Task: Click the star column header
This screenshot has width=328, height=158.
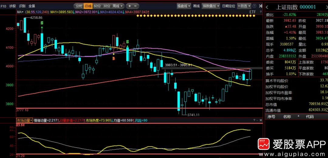Action: 299,116
